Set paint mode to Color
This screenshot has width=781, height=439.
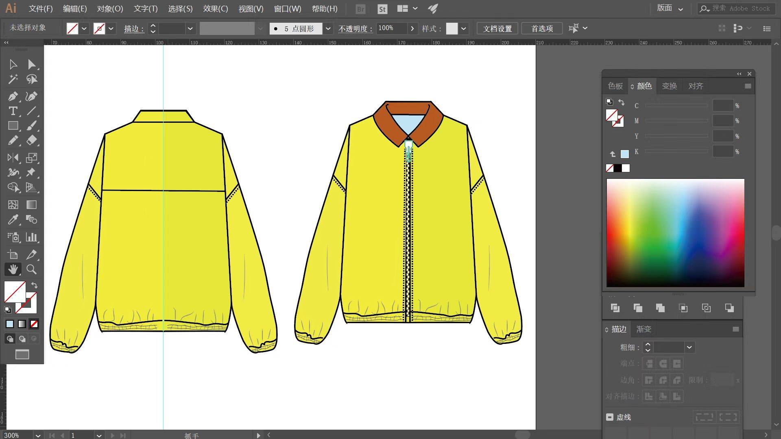(x=10, y=324)
